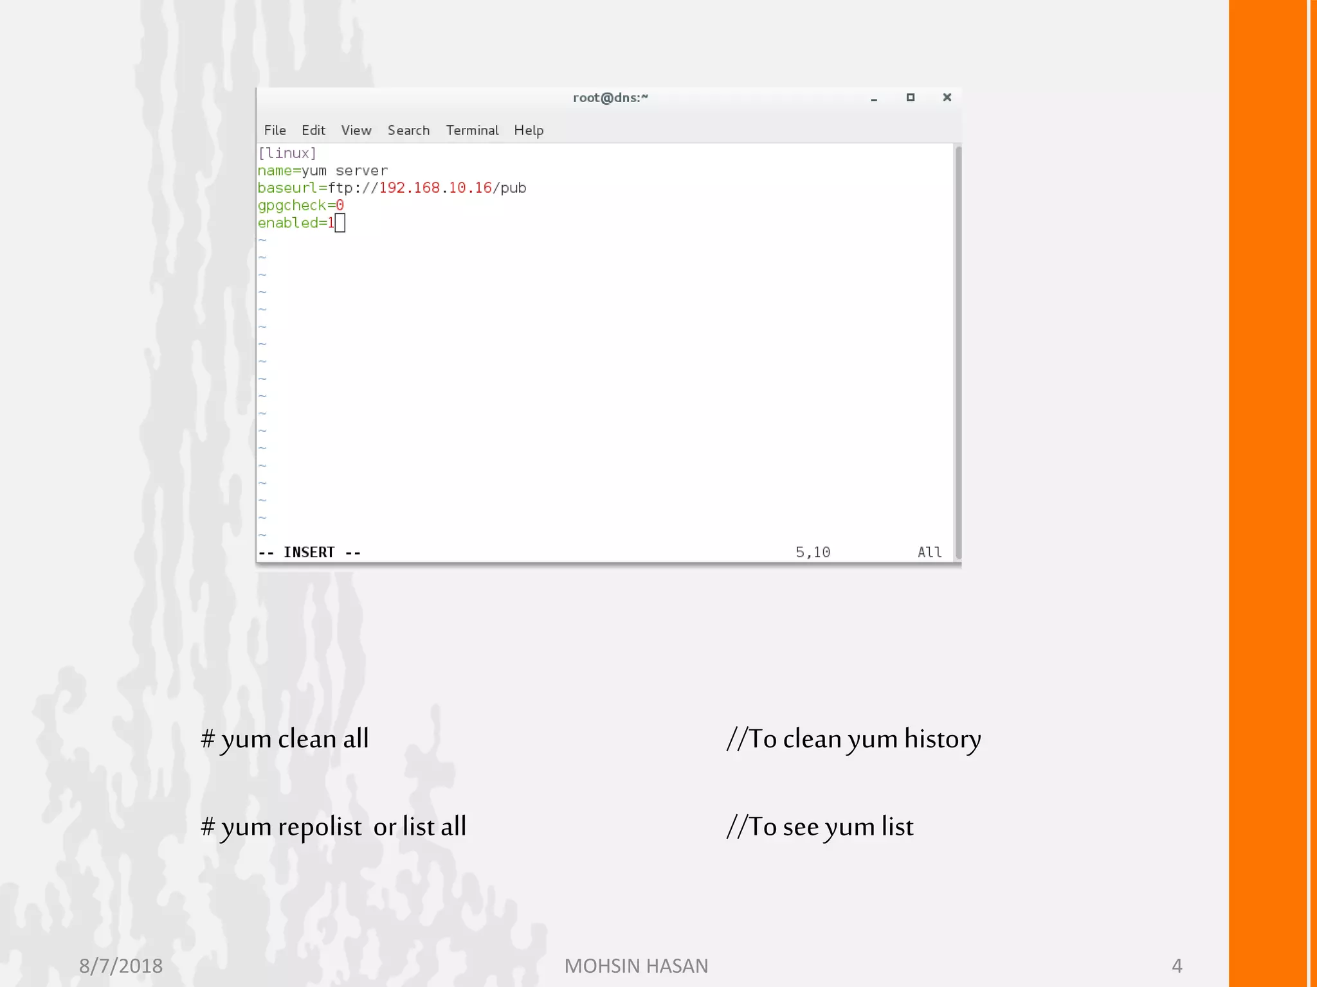Open the Help menu

pyautogui.click(x=529, y=130)
